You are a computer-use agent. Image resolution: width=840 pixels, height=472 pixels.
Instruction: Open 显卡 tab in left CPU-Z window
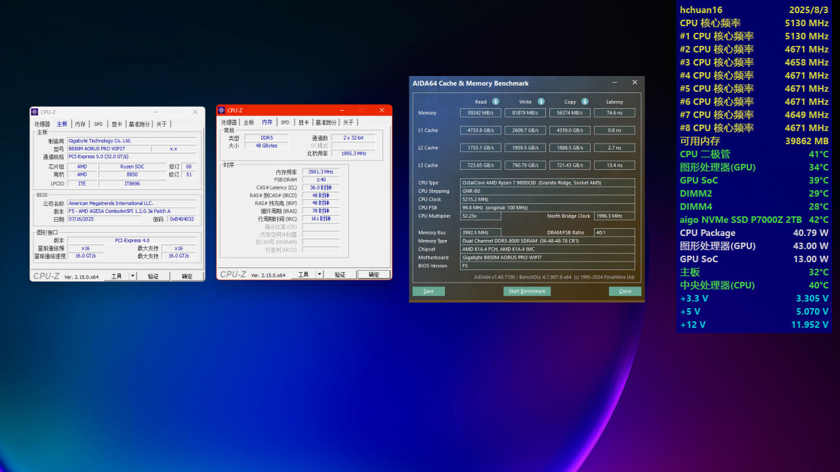116,124
